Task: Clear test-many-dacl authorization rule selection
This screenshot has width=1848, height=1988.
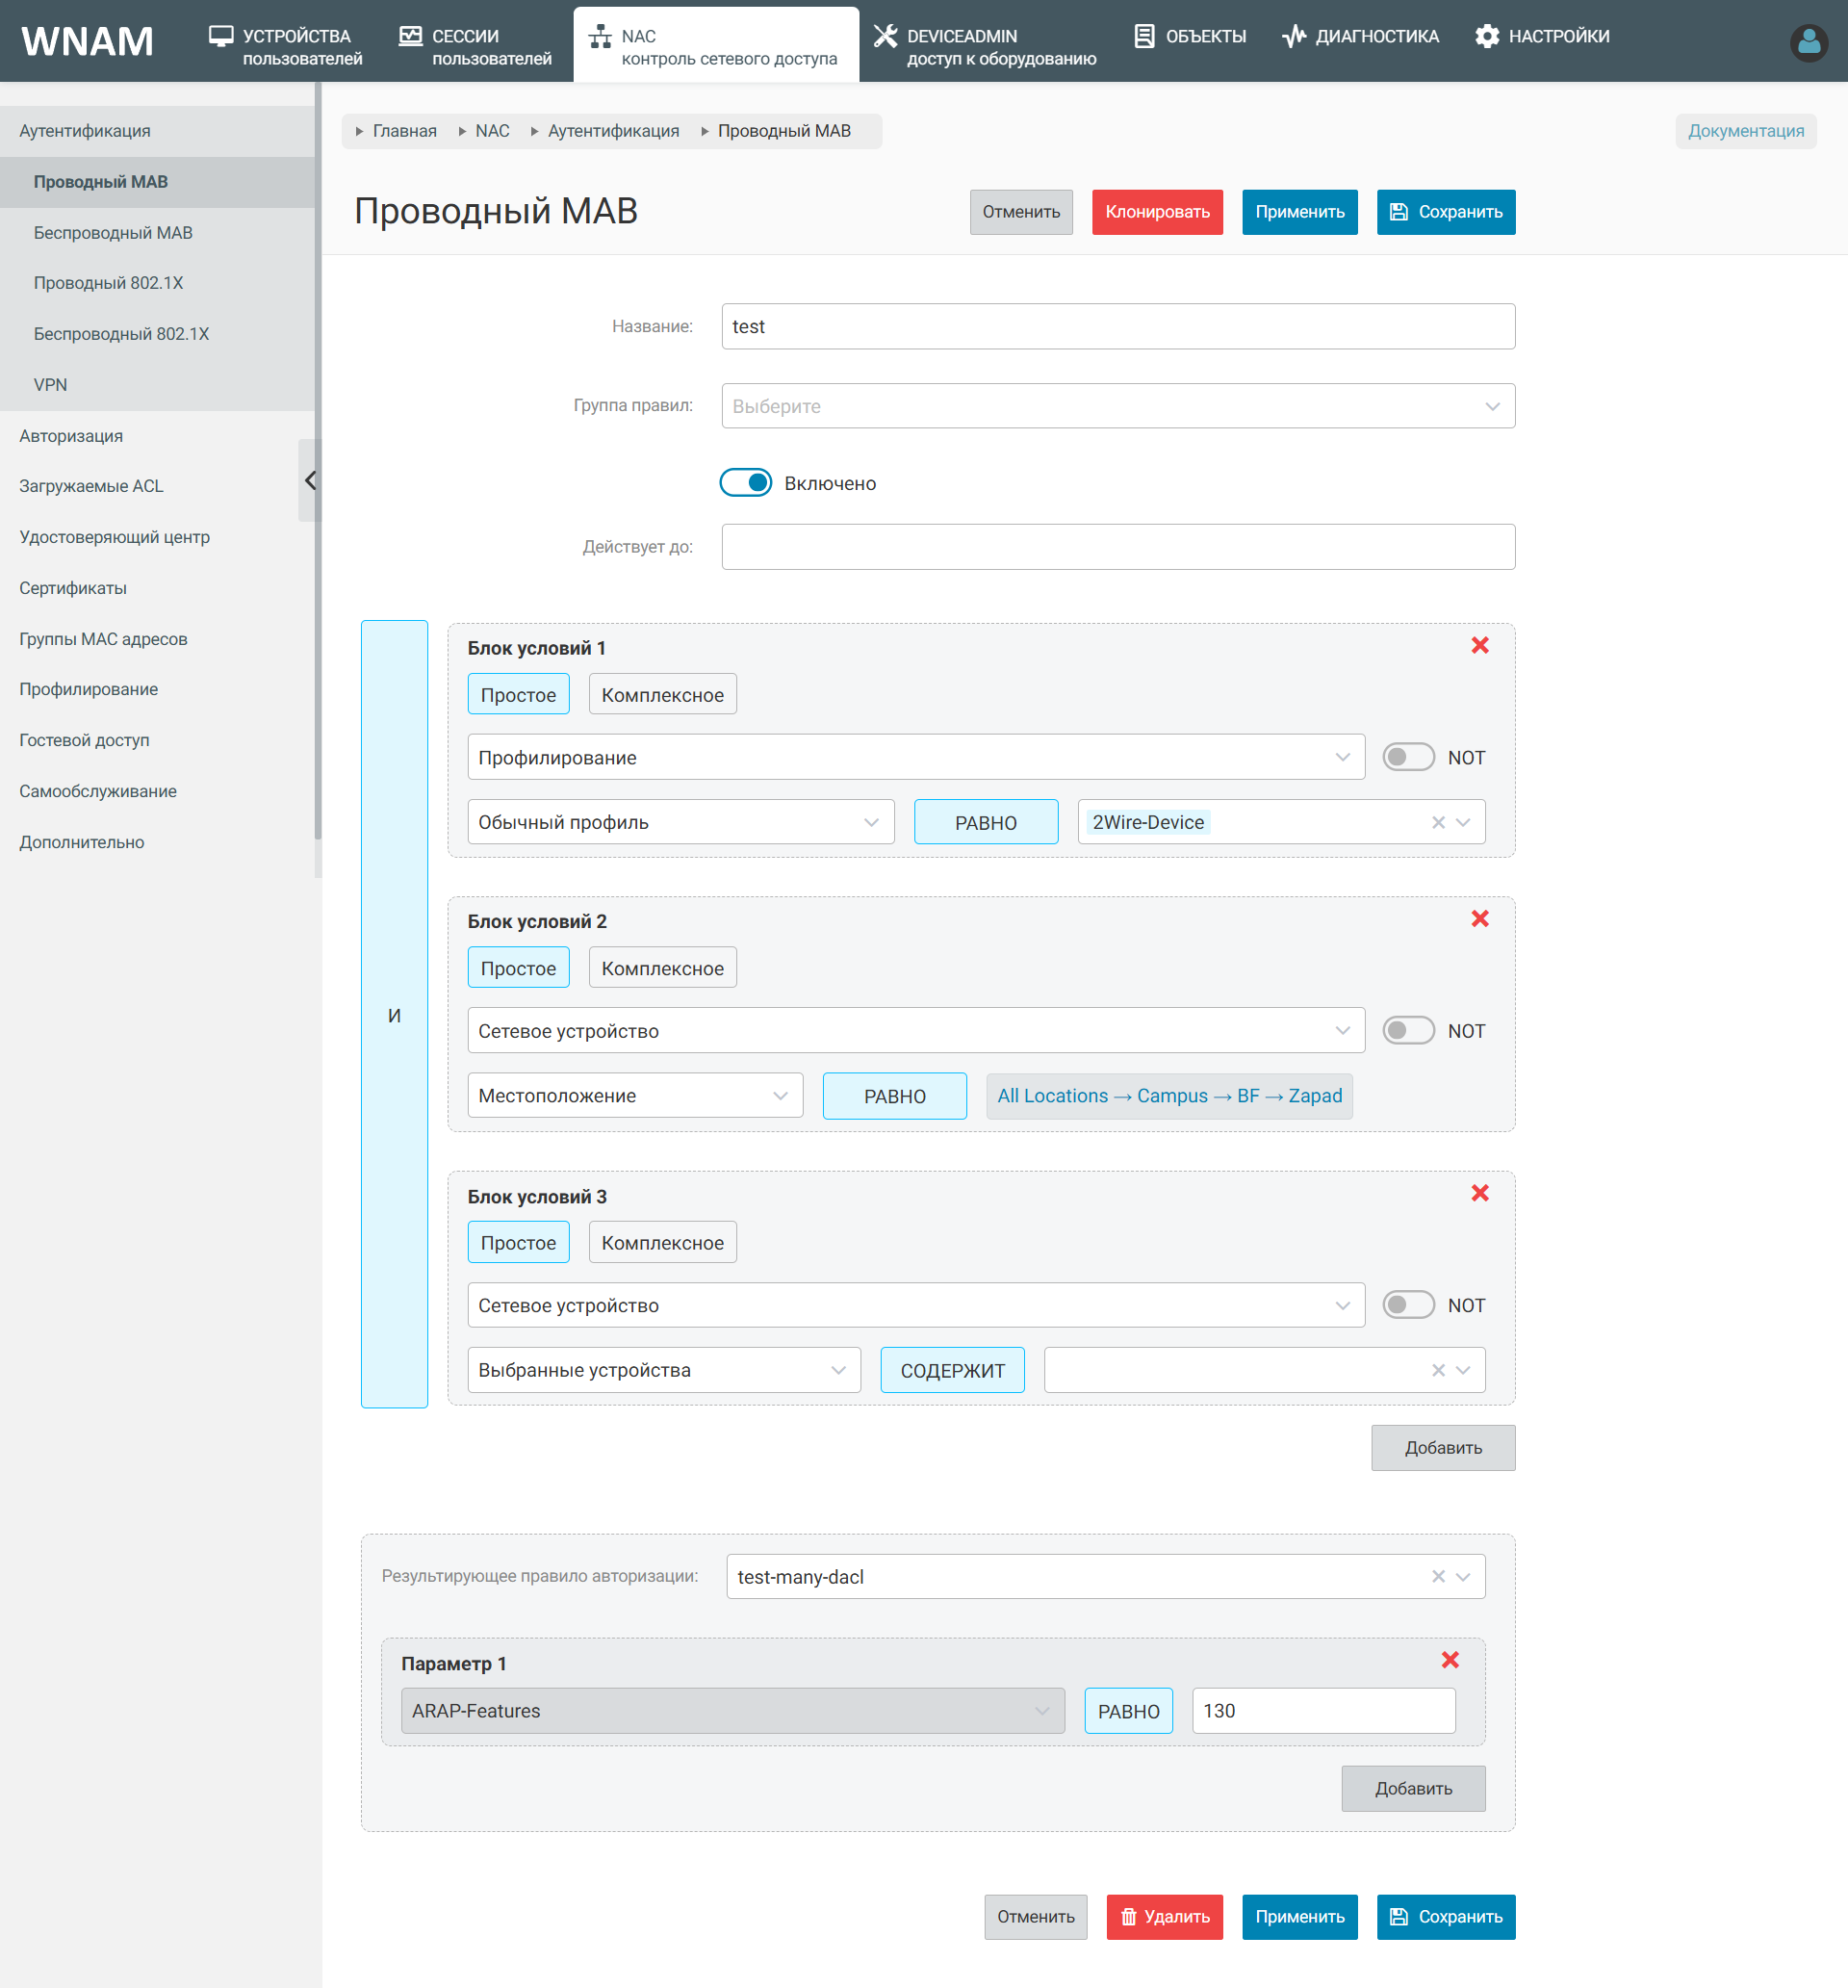Action: tap(1437, 1576)
